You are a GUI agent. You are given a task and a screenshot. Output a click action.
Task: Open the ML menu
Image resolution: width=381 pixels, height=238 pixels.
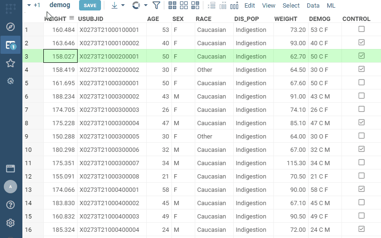pos(331,6)
